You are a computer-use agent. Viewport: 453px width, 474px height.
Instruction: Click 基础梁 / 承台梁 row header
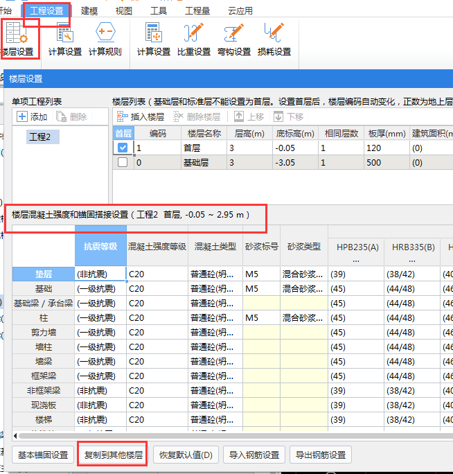pyautogui.click(x=44, y=304)
